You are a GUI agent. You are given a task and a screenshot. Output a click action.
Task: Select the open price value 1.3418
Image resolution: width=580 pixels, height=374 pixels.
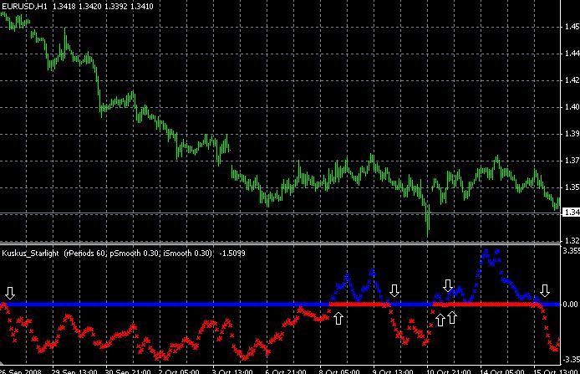(x=64, y=7)
